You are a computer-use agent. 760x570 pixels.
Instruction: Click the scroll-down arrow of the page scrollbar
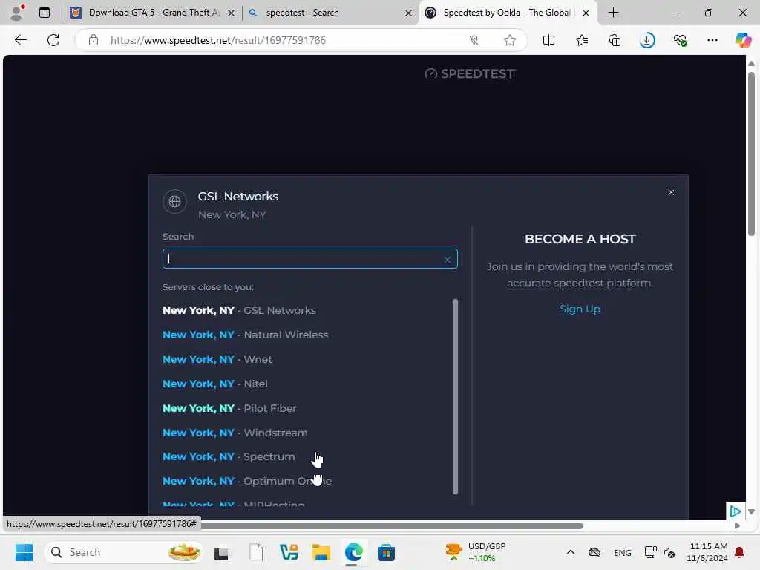751,511
